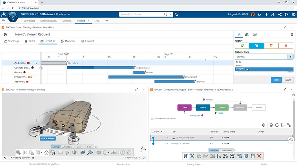
Task: Open the Maturity State dropdown arrow
Action: coord(290,57)
